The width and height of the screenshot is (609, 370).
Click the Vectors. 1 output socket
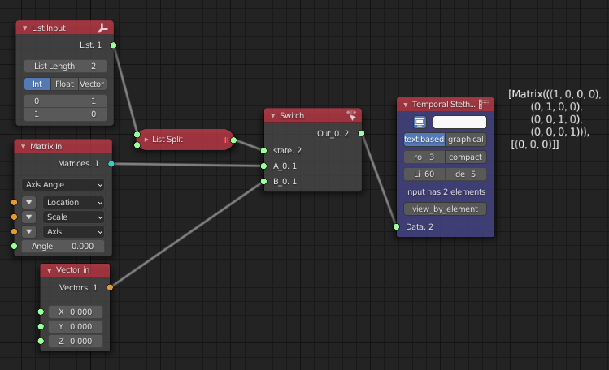pos(110,287)
